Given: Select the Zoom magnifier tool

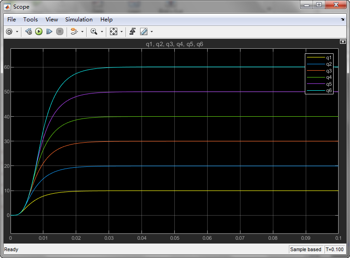Looking at the screenshot, I should pos(94,31).
